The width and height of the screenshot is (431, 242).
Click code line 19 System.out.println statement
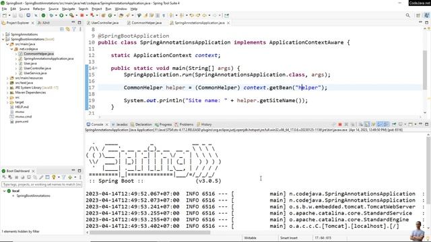pos(215,100)
